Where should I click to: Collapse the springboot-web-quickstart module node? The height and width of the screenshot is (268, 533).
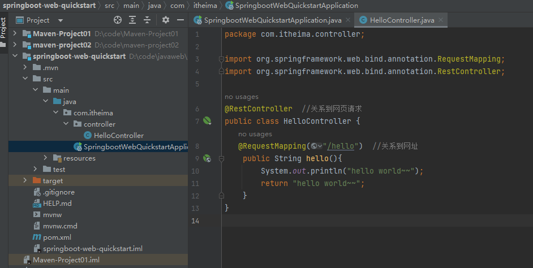(15, 56)
